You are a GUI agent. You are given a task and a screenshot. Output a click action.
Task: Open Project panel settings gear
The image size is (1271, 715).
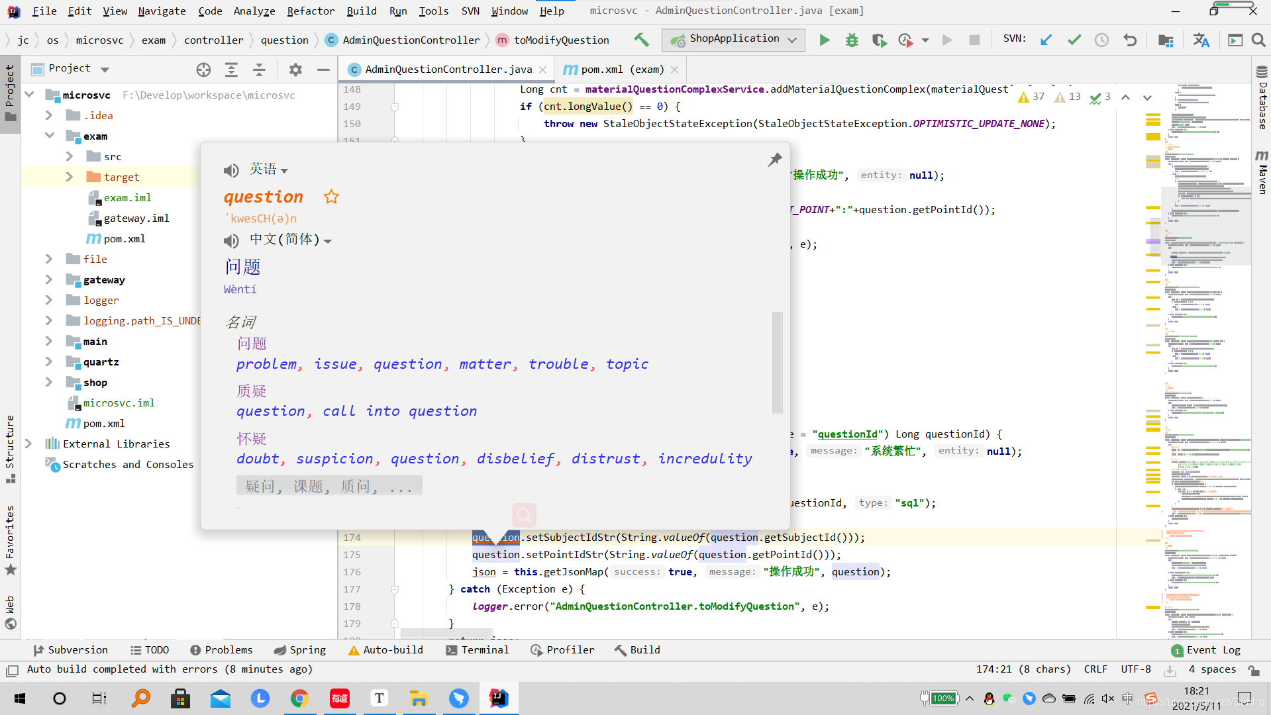295,69
